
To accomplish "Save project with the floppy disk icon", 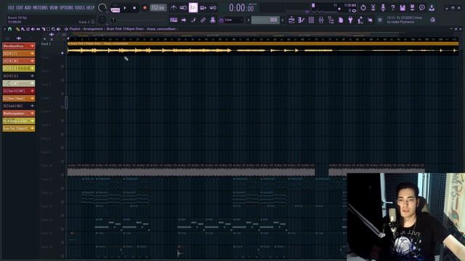I will pyautogui.click(x=403, y=8).
